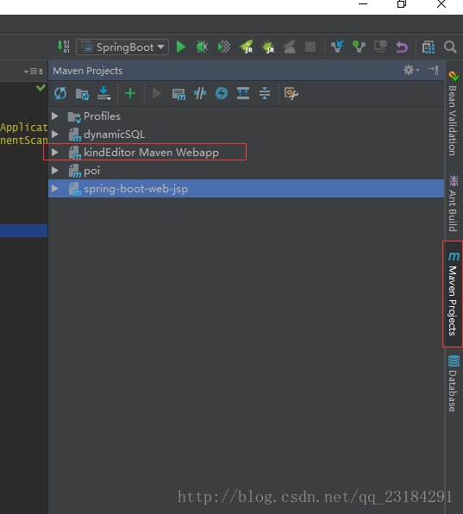Run the SpringBoot configuration
Screen dimensions: 463x514
click(x=181, y=47)
